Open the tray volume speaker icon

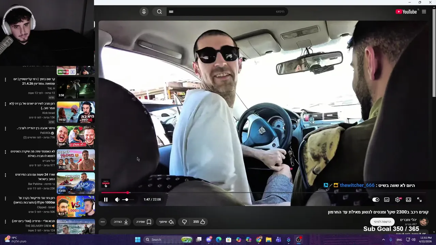(x=414, y=240)
